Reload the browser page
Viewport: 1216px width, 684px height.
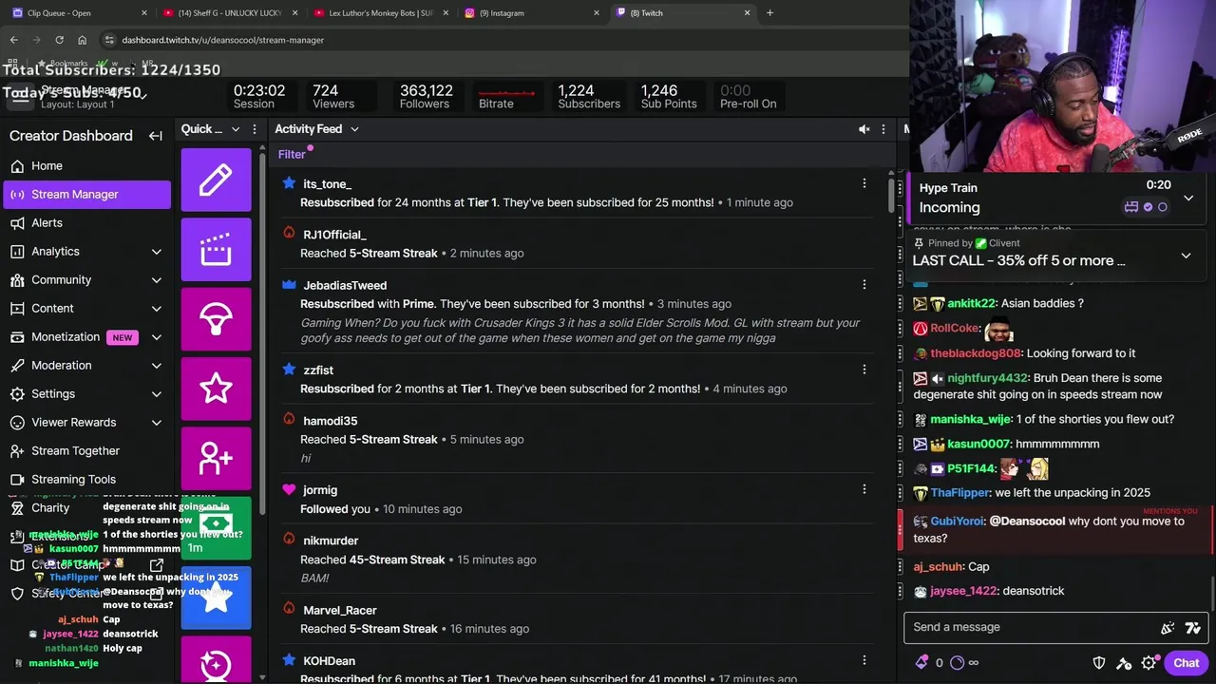(59, 40)
